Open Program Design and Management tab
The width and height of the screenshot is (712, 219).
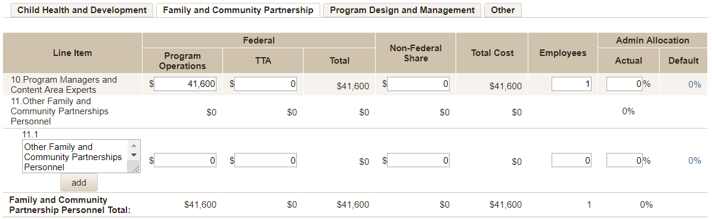[402, 10]
